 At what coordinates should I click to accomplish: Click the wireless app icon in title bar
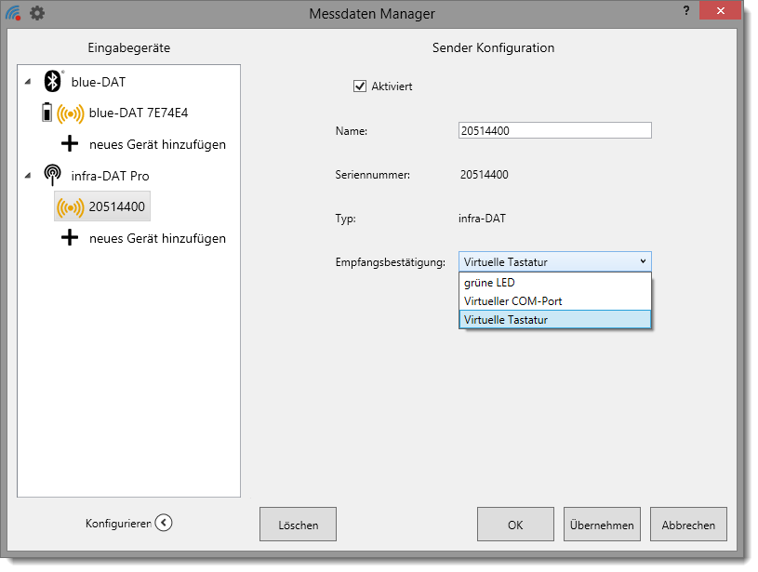13,13
